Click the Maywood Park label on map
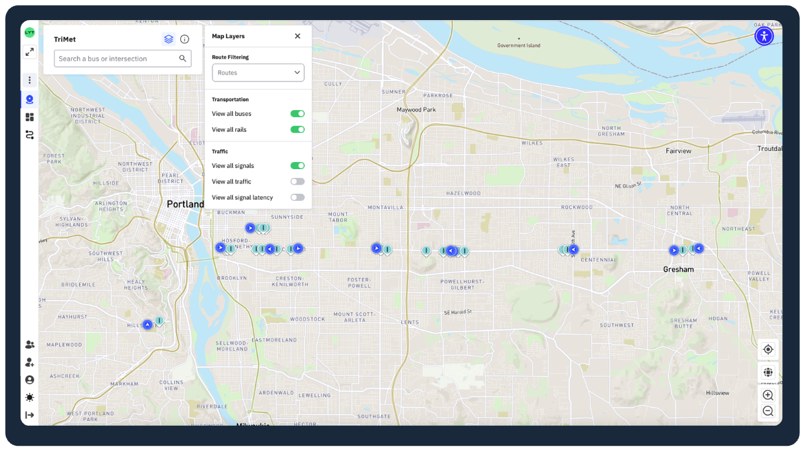The image size is (805, 451). (x=416, y=110)
